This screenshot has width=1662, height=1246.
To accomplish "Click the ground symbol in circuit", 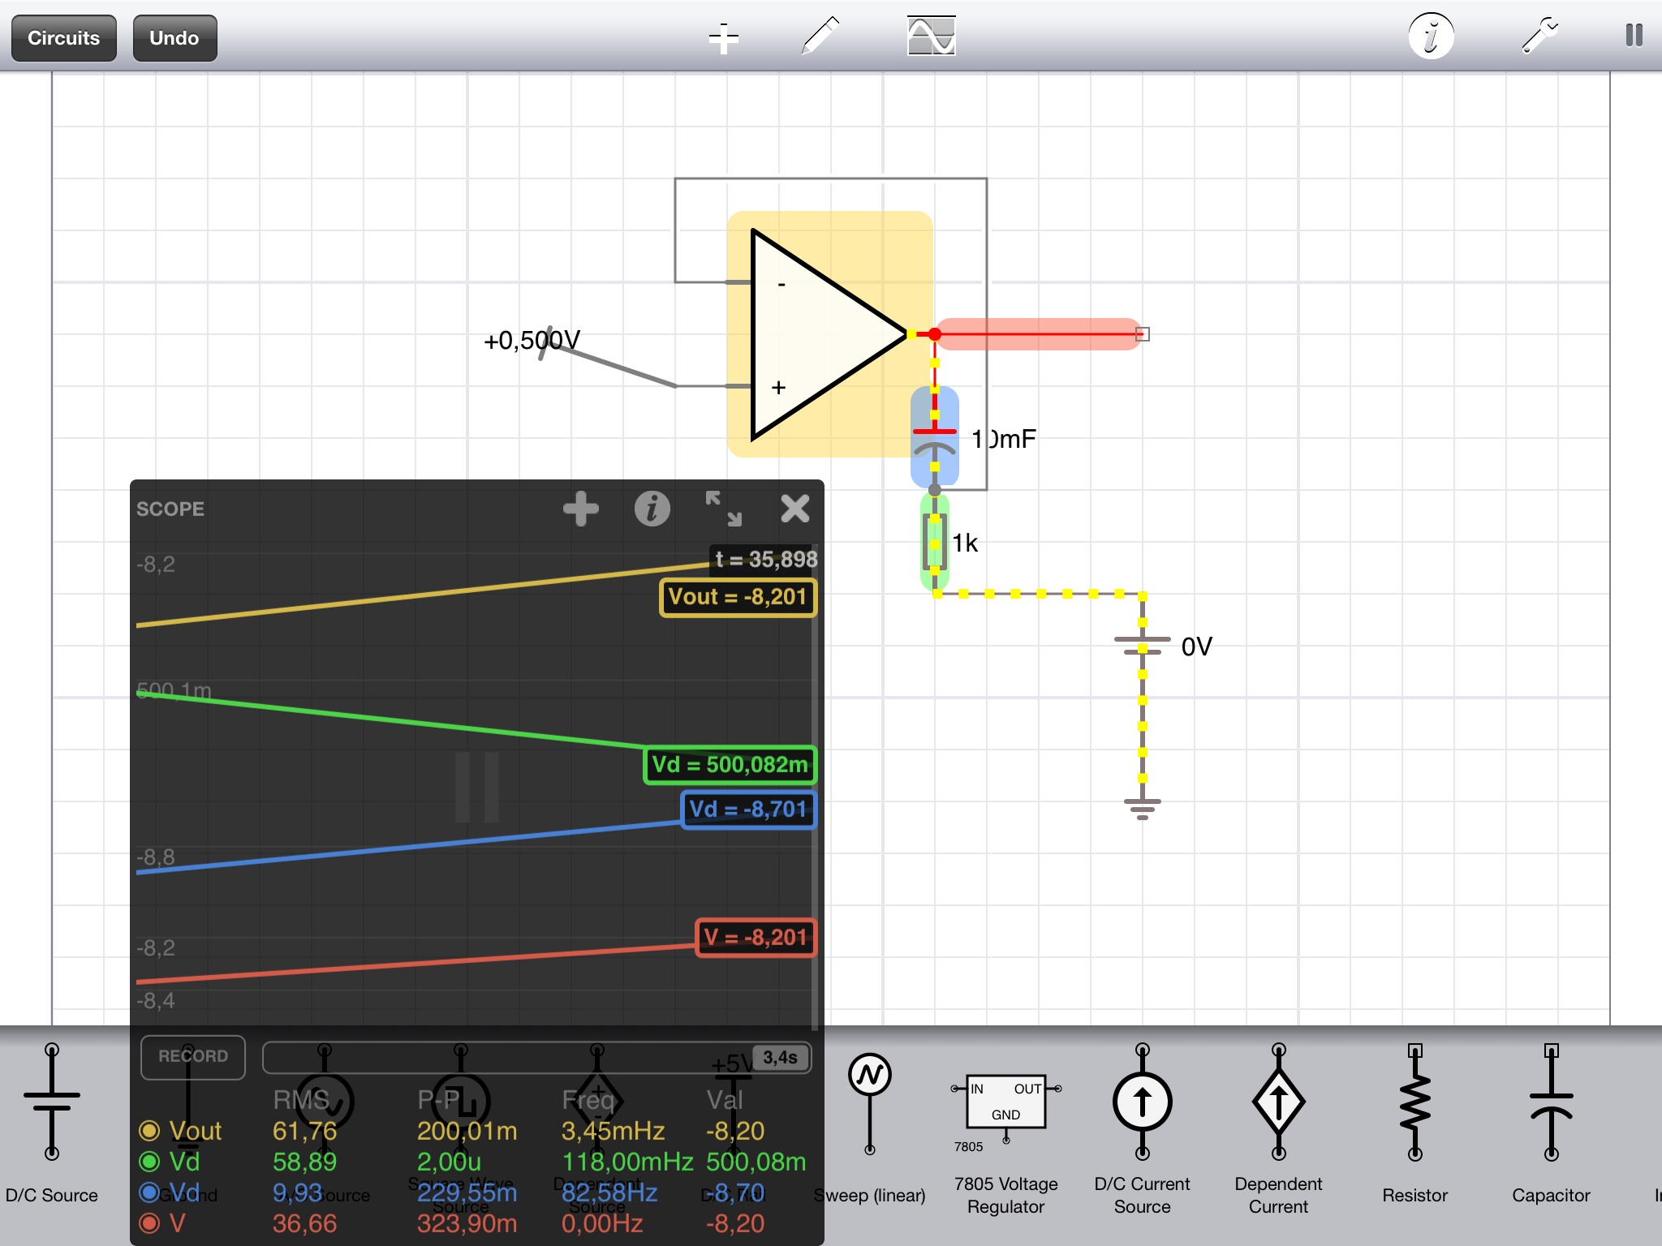I will [1143, 809].
